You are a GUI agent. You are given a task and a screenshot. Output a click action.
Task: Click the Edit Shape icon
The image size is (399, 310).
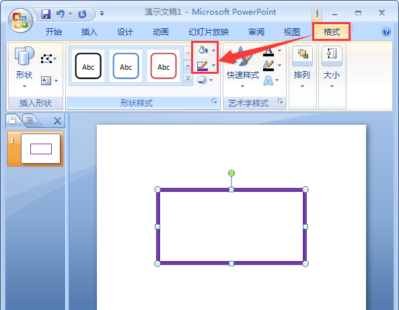click(46, 59)
